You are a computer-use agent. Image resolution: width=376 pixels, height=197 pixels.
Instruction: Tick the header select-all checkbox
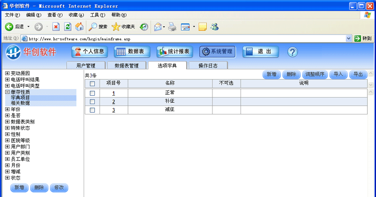[92, 83]
